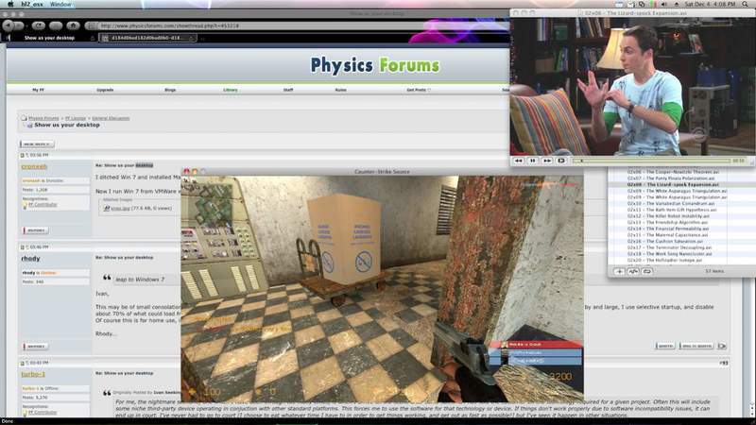Select 'The Work Song Nanocluster.avi' item
The width and height of the screenshot is (756, 425).
669,253
